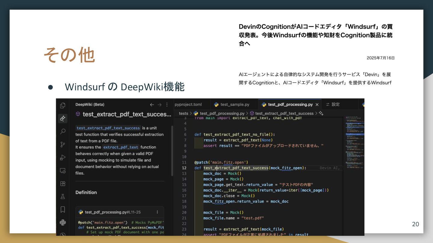The image size is (433, 243).
Task: Click line number 12 in the gutter
Action: click(x=184, y=168)
